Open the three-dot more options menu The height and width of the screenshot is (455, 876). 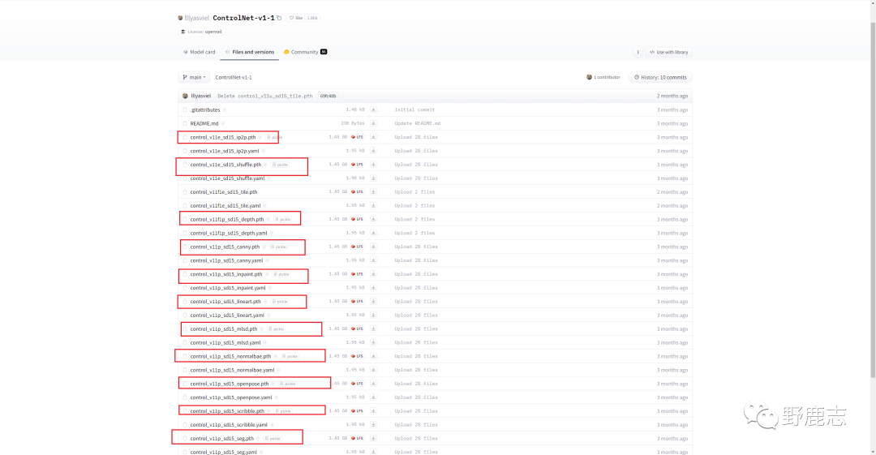[x=638, y=52]
